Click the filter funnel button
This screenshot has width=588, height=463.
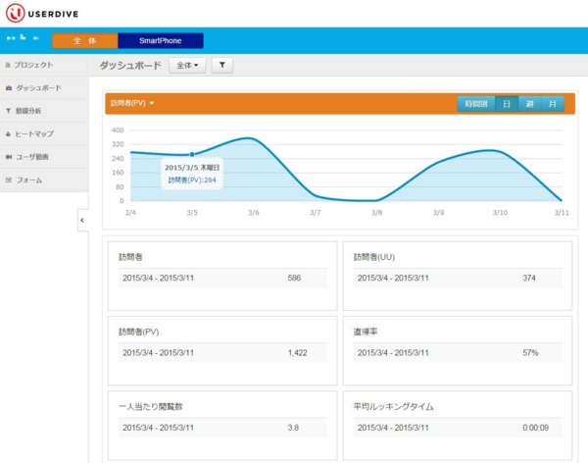pyautogui.click(x=222, y=66)
